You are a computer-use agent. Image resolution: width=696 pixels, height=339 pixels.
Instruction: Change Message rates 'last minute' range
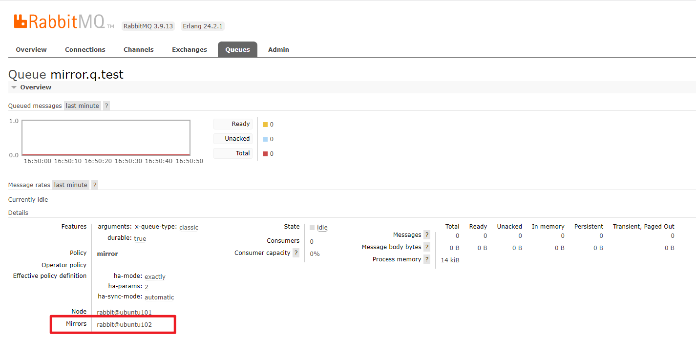(x=71, y=185)
